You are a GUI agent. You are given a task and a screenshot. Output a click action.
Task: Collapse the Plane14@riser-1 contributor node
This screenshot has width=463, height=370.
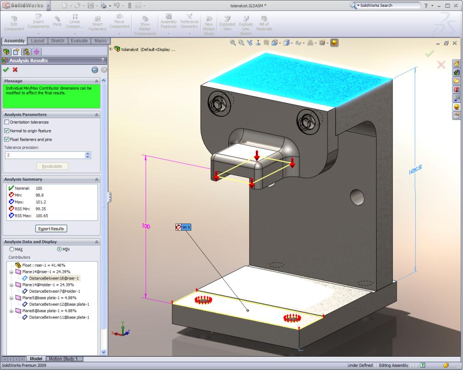[x=11, y=272]
